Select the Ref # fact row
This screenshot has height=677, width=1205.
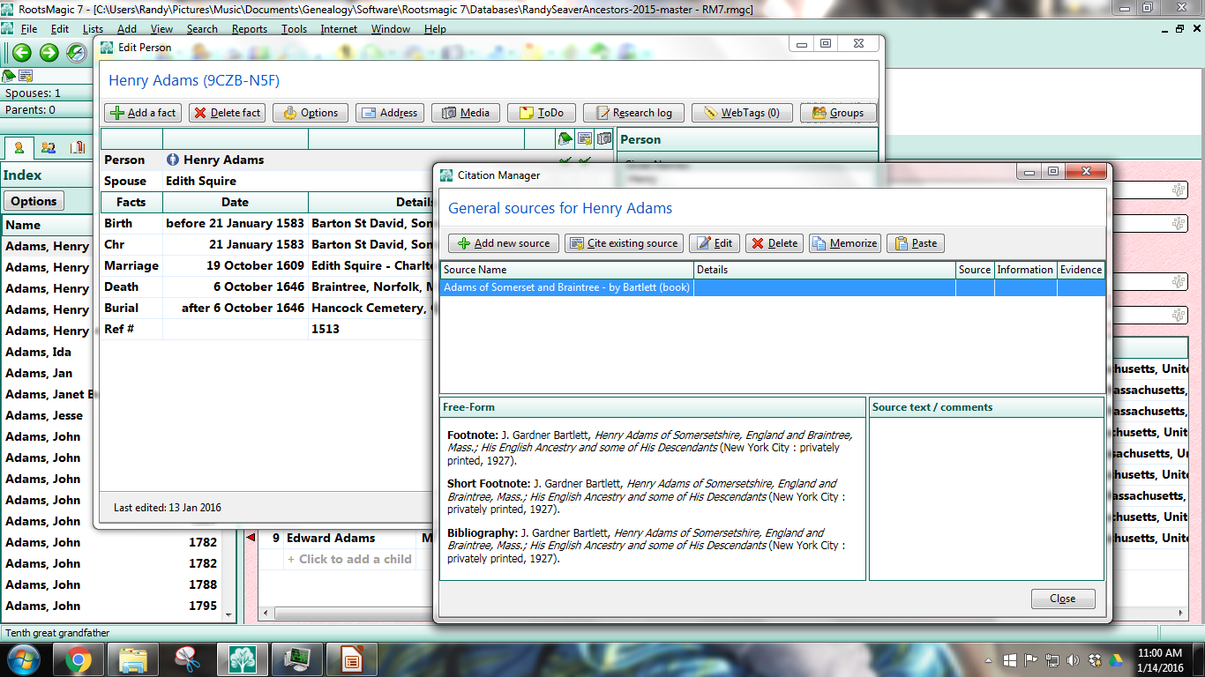(266, 329)
